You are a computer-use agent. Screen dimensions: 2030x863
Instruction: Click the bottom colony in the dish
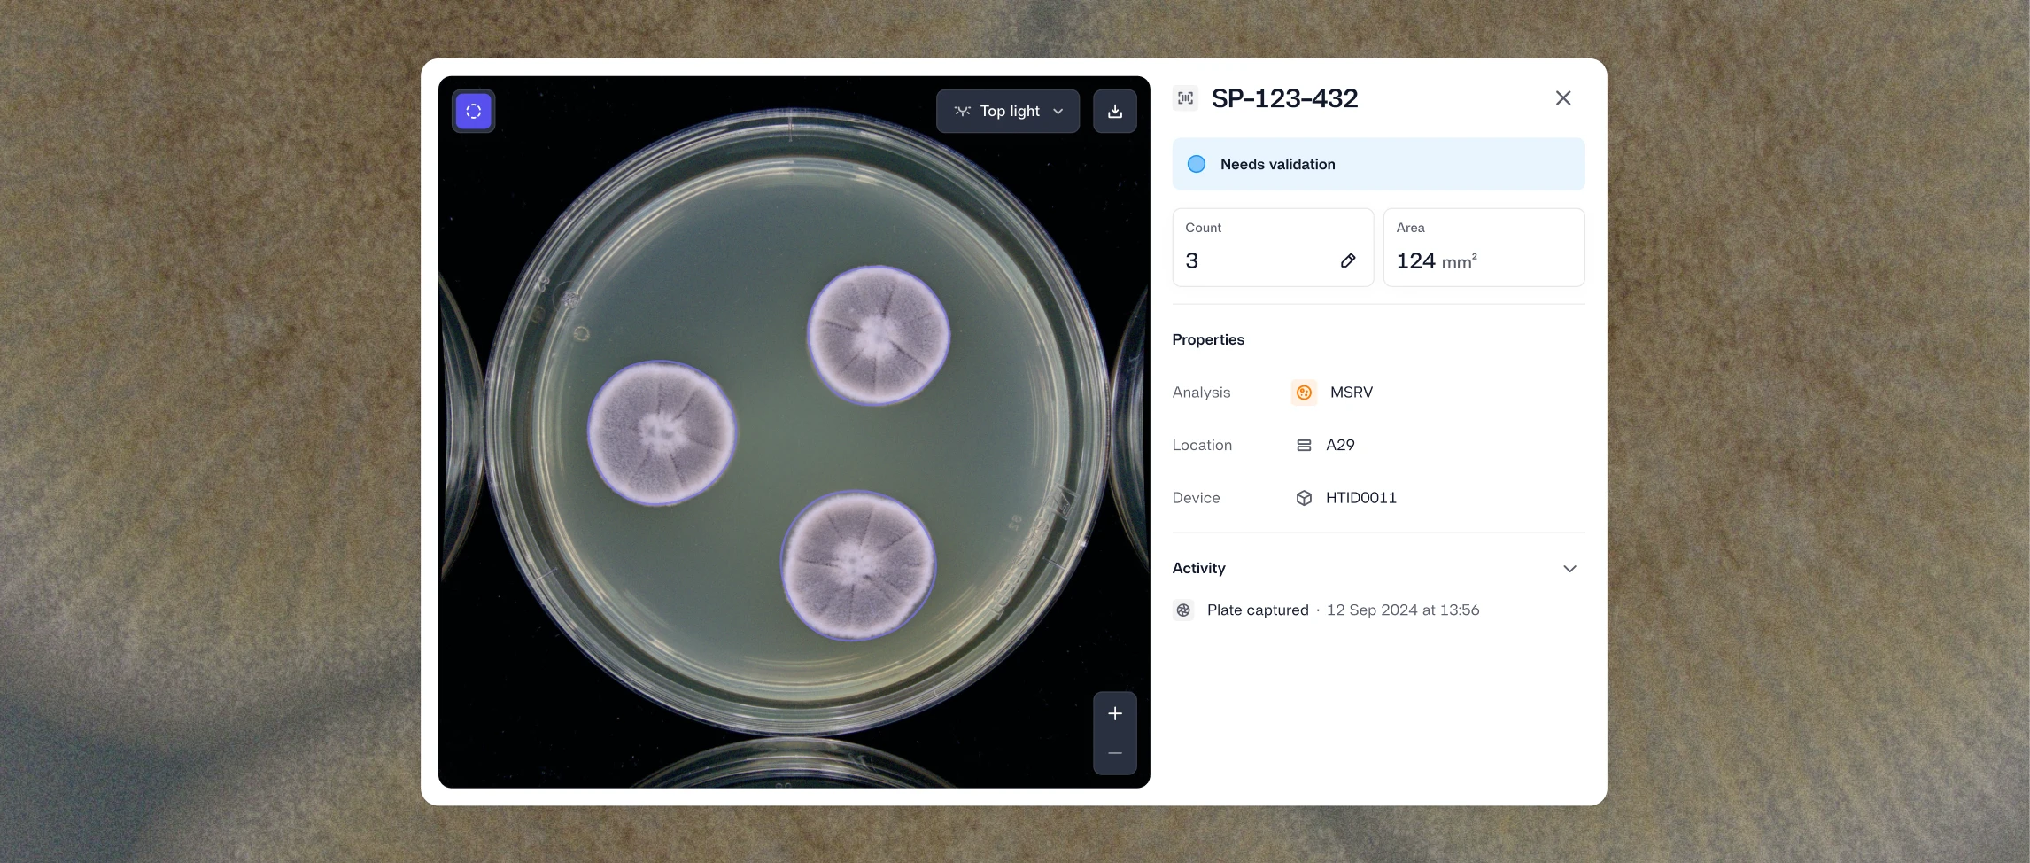coord(857,565)
